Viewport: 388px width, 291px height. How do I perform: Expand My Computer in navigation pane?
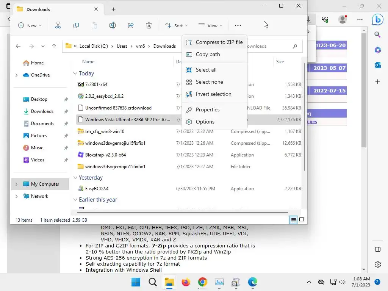[x=17, y=184]
